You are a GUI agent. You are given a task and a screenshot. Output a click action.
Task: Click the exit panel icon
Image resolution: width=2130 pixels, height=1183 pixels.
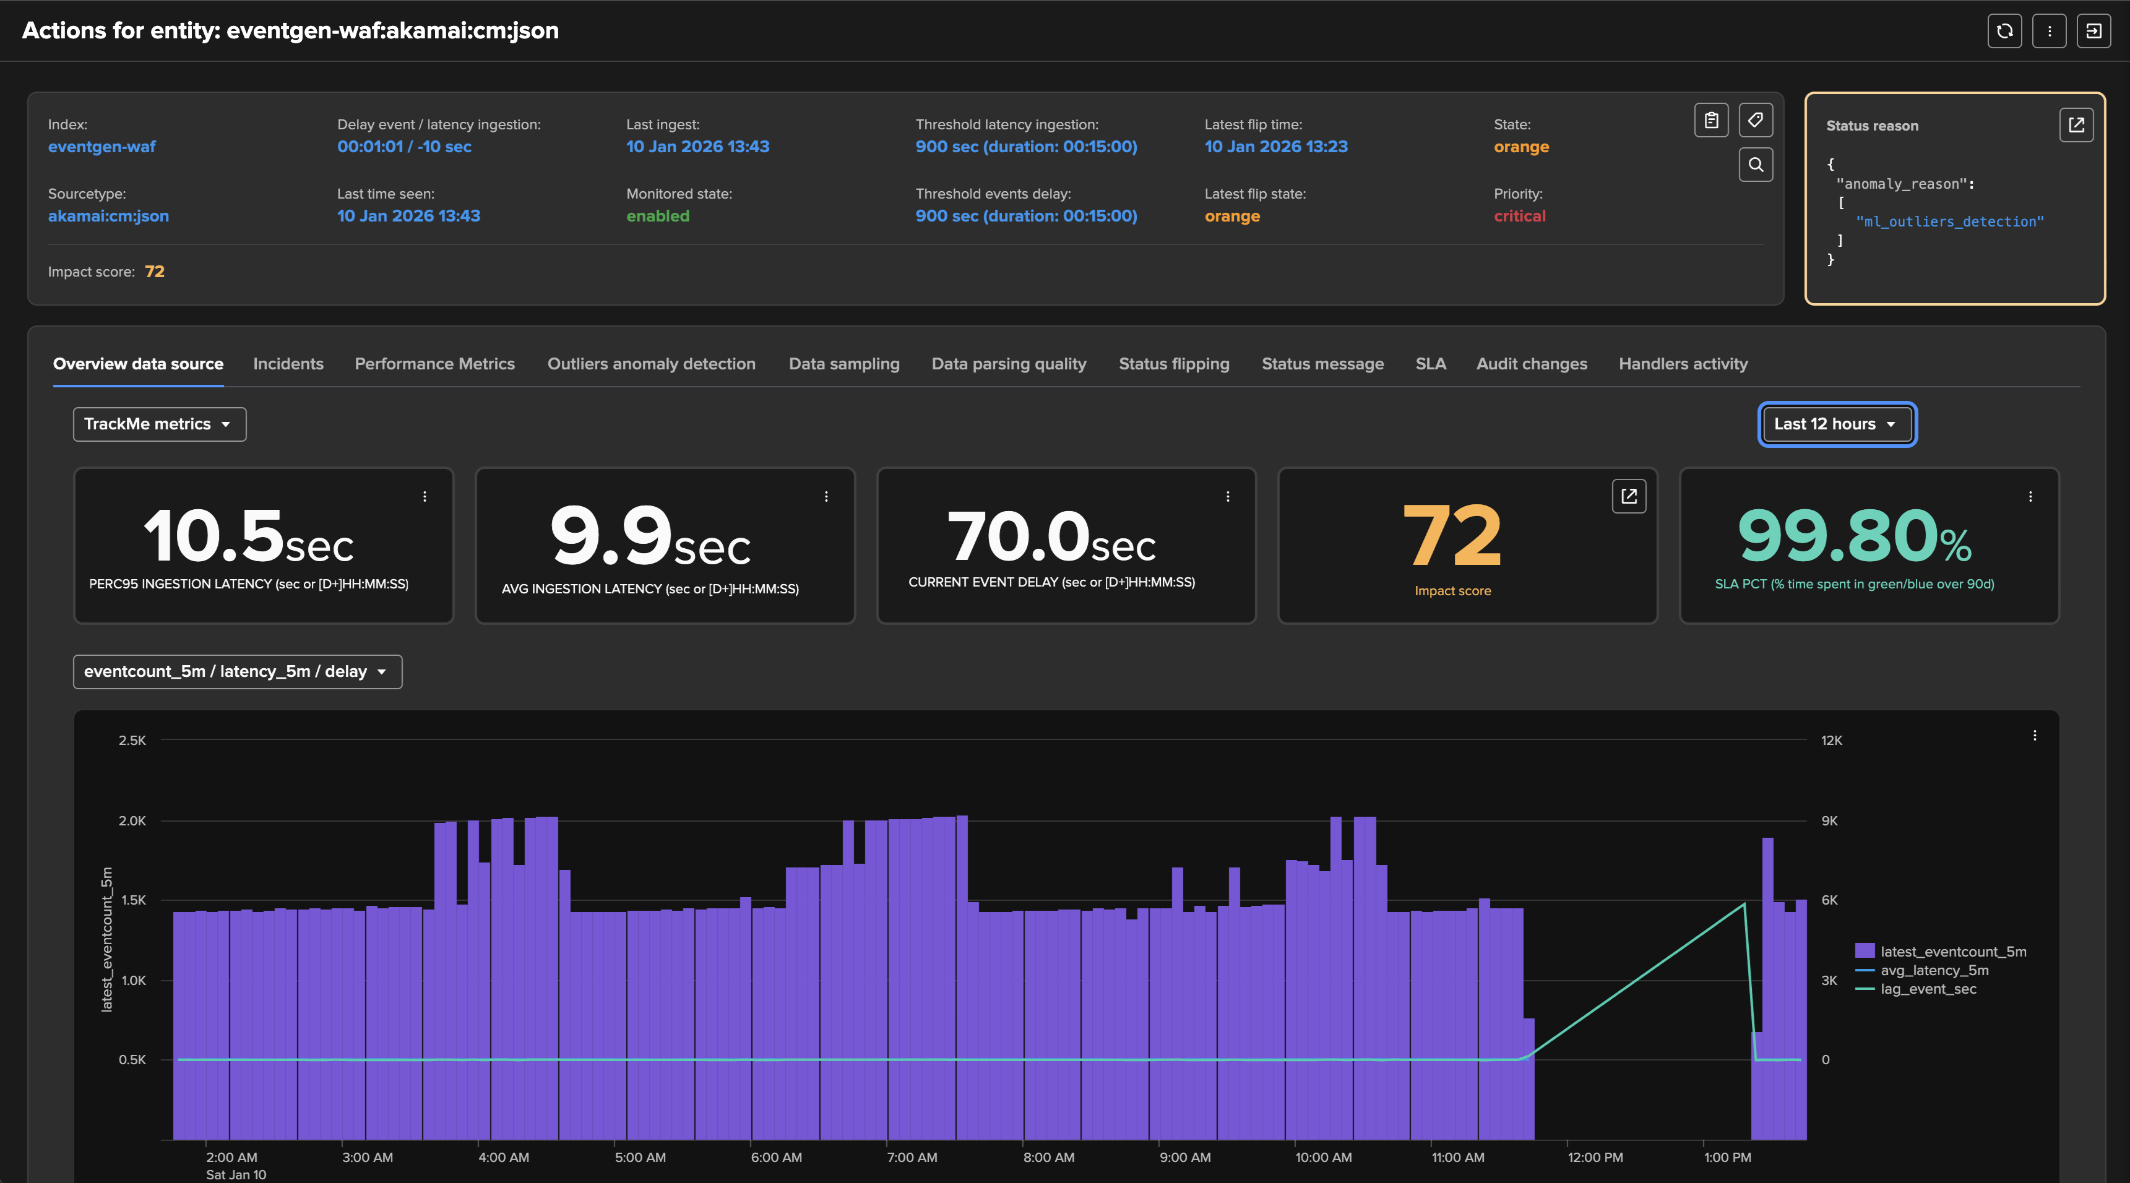[2093, 32]
